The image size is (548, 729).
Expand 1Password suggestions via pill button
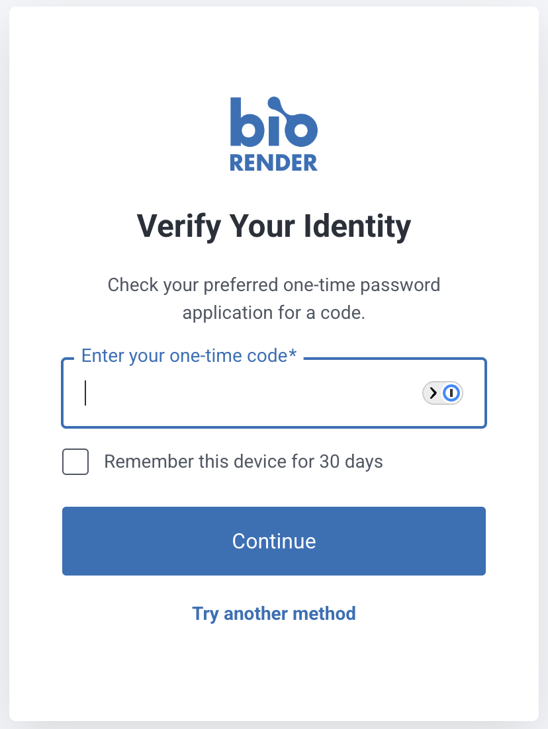point(443,393)
